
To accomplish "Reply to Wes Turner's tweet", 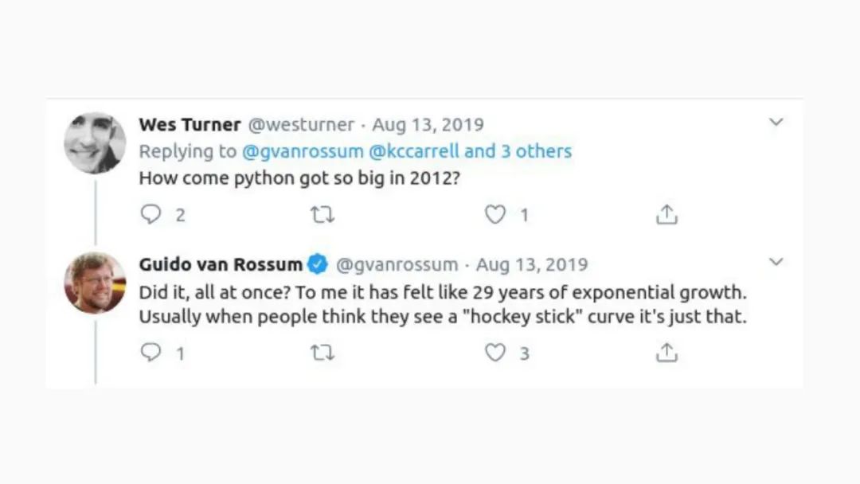I will pyautogui.click(x=150, y=214).
